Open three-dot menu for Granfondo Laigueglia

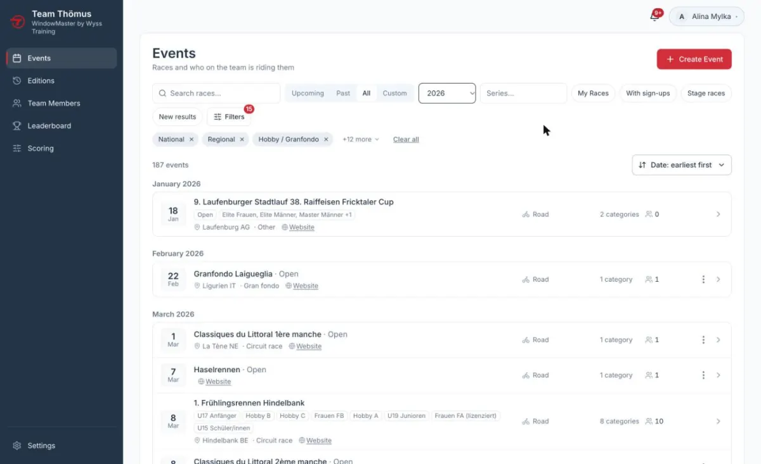703,279
